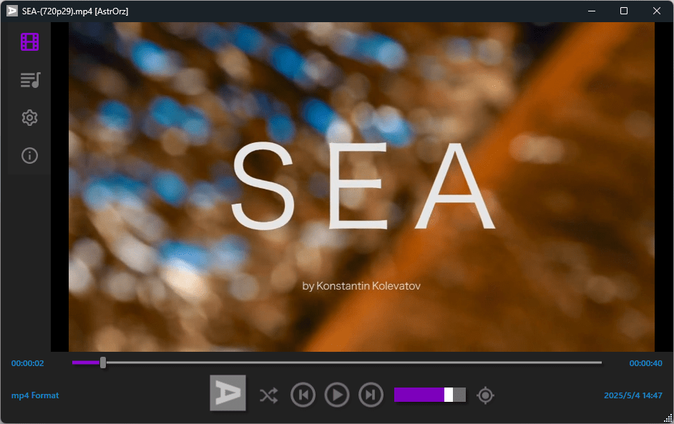Close the AstrOrz player window
Viewport: 674px width, 424px height.
pyautogui.click(x=656, y=11)
